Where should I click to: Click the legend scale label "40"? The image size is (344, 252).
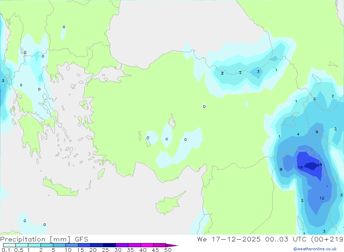pos(143,250)
